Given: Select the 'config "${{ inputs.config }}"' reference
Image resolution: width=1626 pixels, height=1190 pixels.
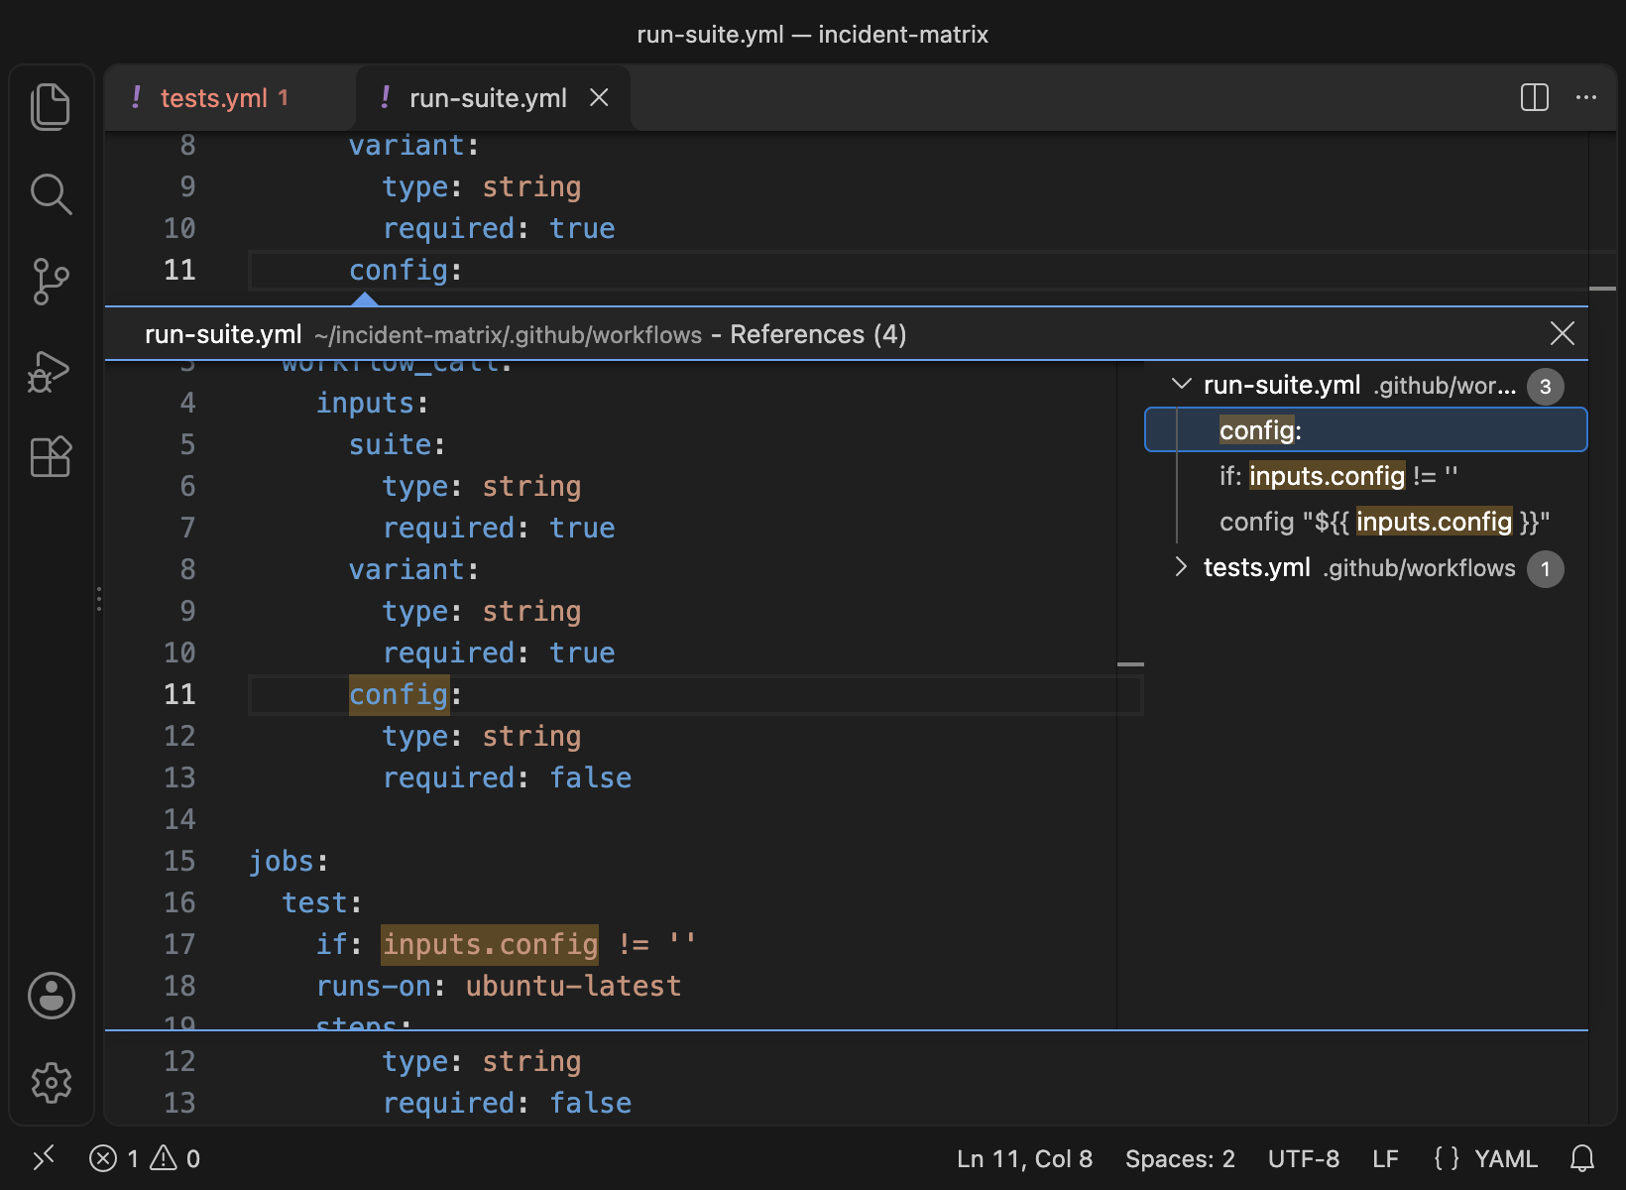Looking at the screenshot, I should coord(1366,522).
